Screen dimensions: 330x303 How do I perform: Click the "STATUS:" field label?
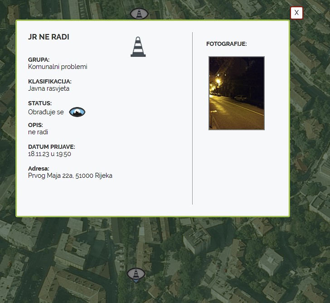point(40,103)
